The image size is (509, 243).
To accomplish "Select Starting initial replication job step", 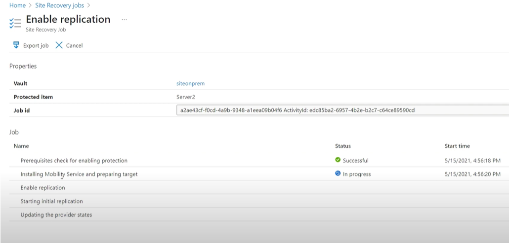I will tap(51, 201).
